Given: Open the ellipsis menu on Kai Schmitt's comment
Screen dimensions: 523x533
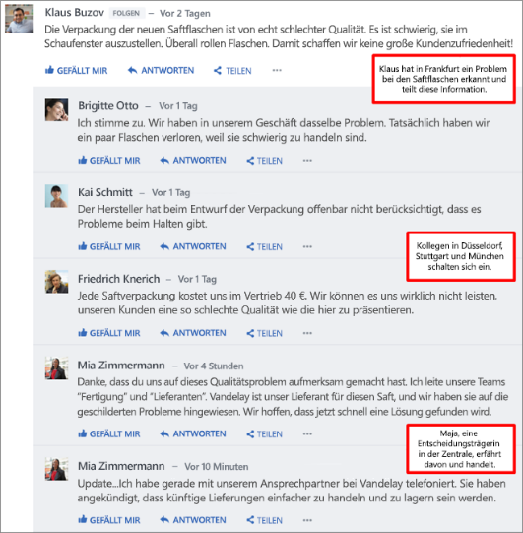Looking at the screenshot, I should 307,246.
